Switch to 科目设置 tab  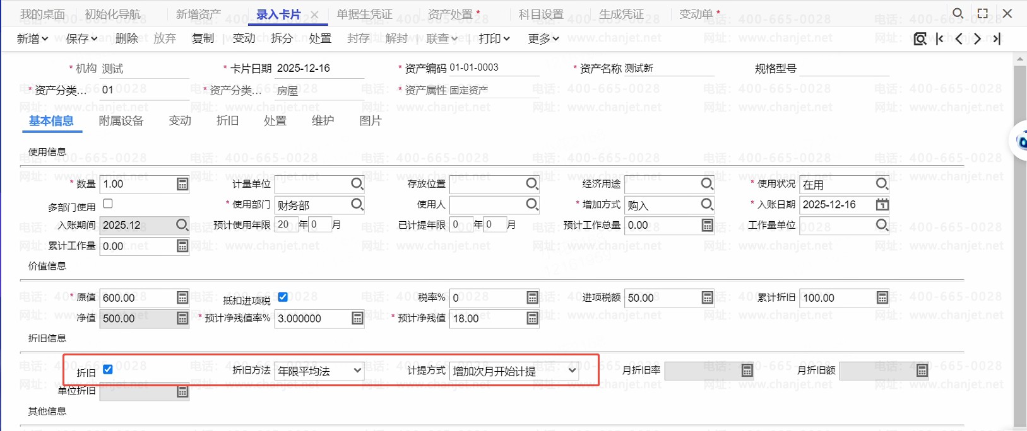point(541,14)
